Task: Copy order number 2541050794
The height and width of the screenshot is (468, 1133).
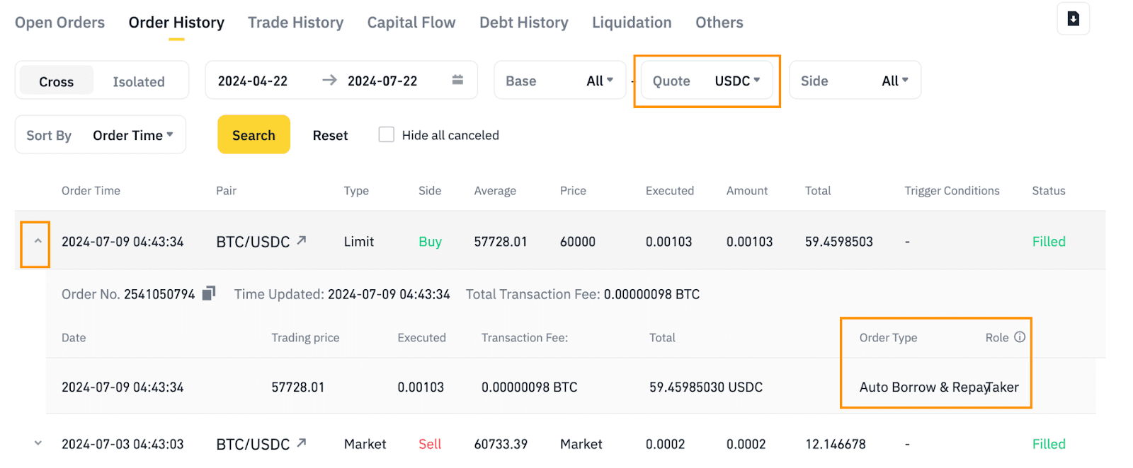Action: (209, 293)
